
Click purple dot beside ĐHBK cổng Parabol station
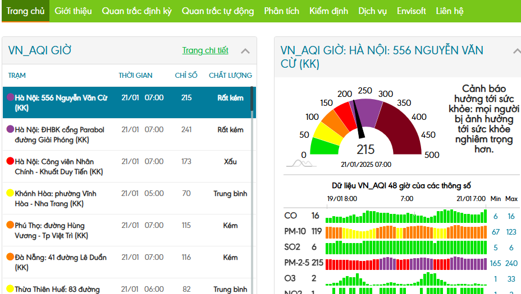coord(10,129)
